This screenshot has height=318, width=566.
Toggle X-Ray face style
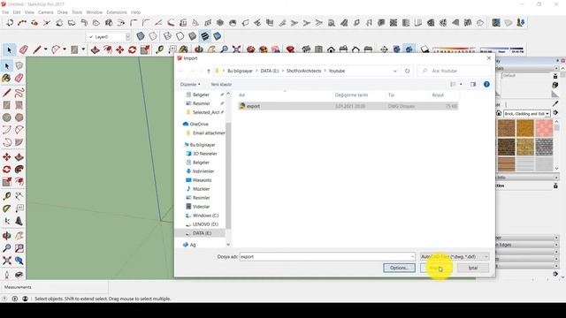(141, 36)
